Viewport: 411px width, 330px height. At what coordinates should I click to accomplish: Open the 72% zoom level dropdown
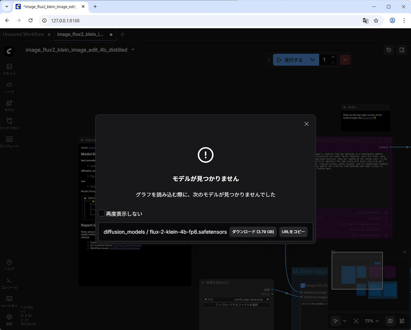pos(372,321)
